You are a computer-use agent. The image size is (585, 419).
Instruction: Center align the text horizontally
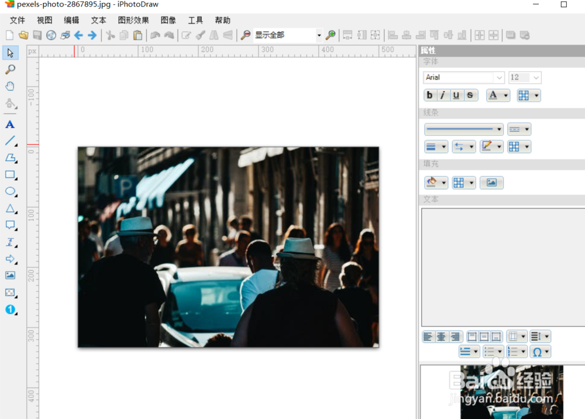[x=441, y=336]
